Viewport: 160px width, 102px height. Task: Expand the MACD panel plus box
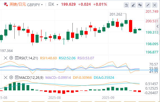click(x=17, y=77)
